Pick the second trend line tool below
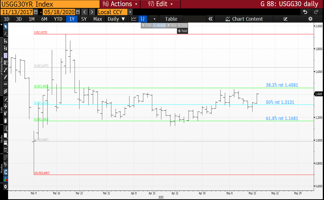This screenshot has height=200, width=324. tap(6, 77)
